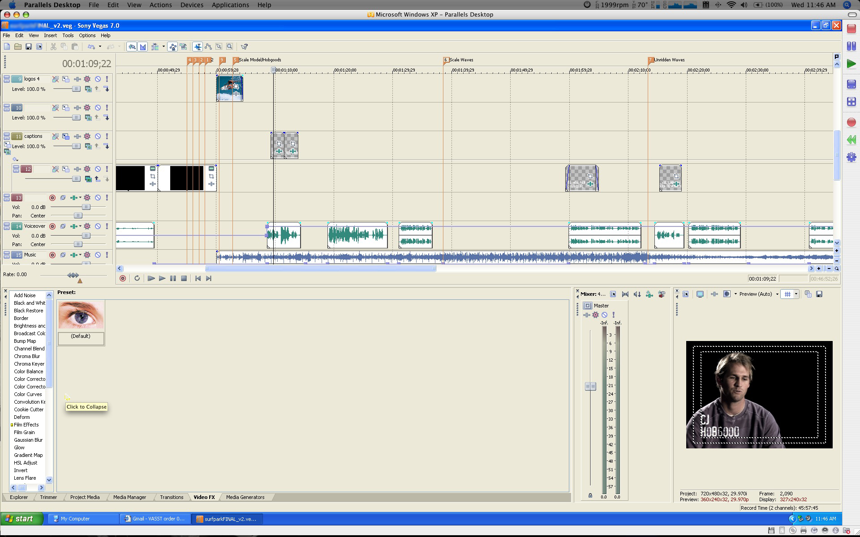Open the Insert menu
The width and height of the screenshot is (860, 537).
click(x=50, y=35)
